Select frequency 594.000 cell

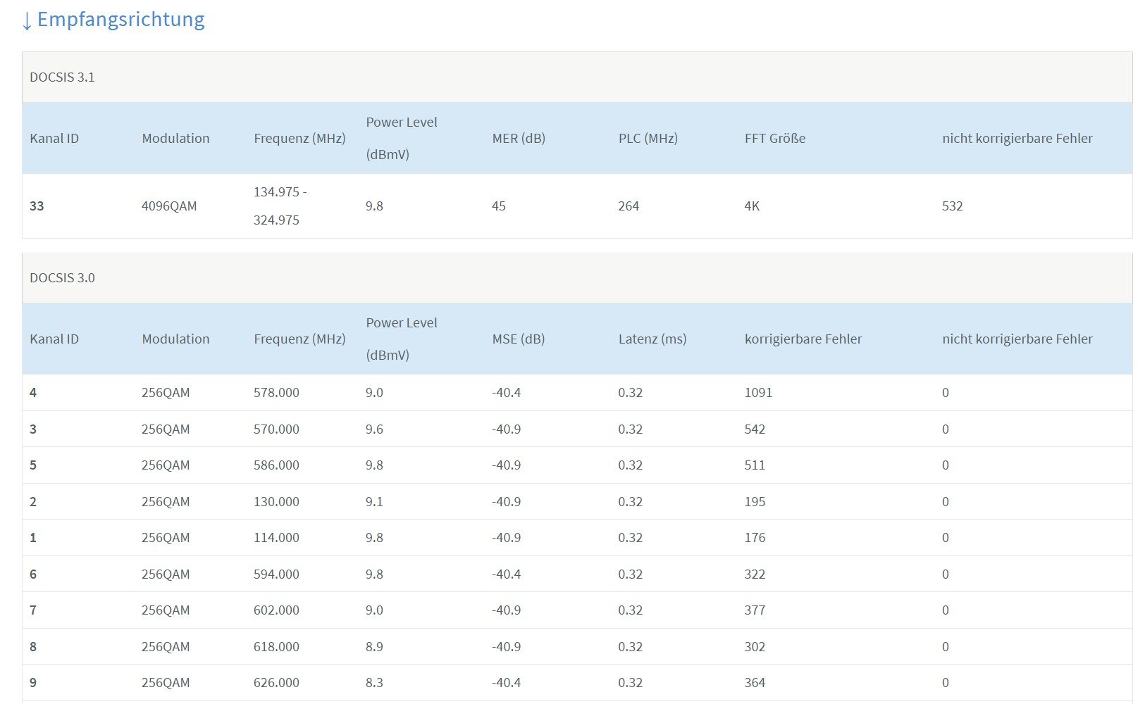[276, 574]
